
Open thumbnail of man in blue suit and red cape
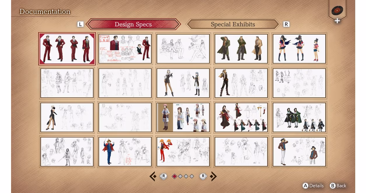(125, 152)
